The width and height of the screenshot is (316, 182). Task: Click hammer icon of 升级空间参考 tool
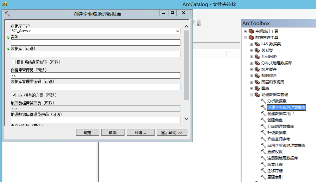(263, 139)
